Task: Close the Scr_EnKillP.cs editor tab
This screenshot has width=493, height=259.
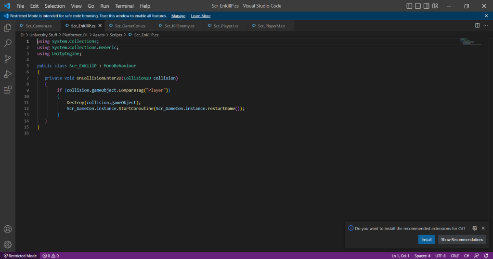Action: tap(100, 26)
